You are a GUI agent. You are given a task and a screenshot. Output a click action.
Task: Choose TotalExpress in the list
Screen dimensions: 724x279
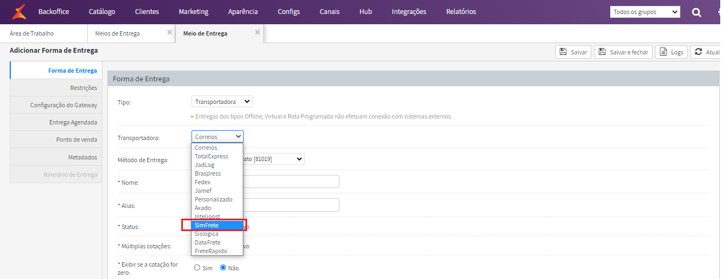click(x=217, y=156)
